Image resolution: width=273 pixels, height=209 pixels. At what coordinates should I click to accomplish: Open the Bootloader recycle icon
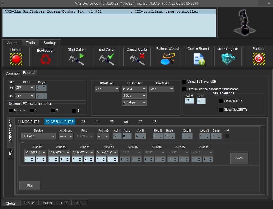click(45, 59)
